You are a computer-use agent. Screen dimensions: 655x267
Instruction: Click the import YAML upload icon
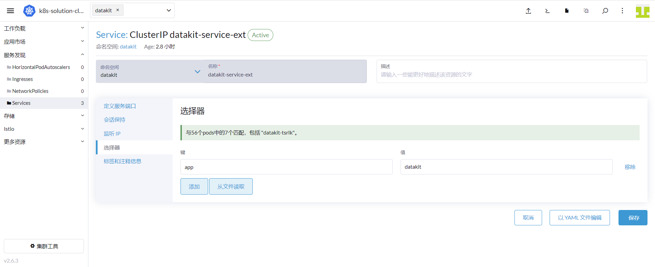(528, 11)
